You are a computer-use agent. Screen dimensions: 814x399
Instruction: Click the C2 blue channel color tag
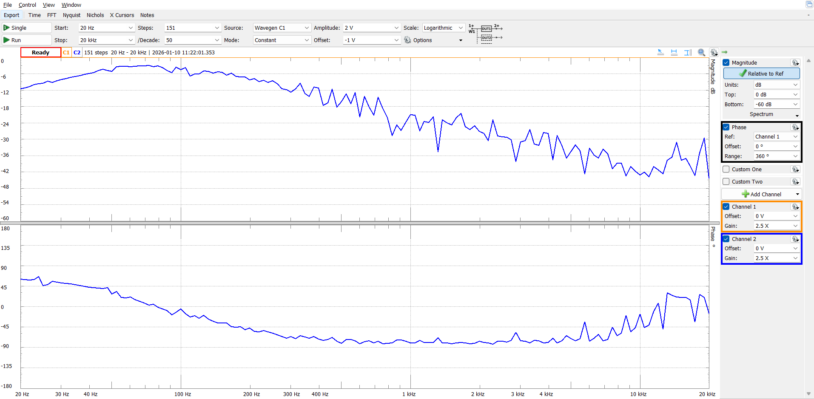tap(77, 52)
